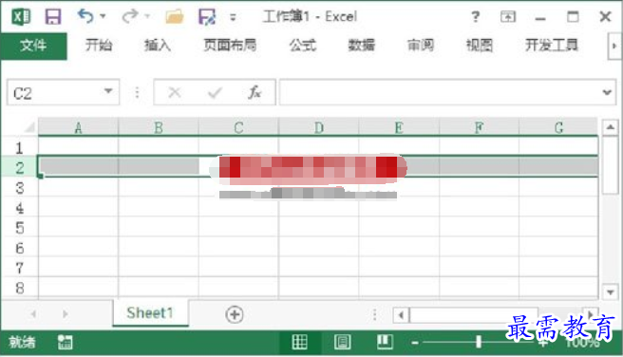Zoom out with the minus button

415,343
